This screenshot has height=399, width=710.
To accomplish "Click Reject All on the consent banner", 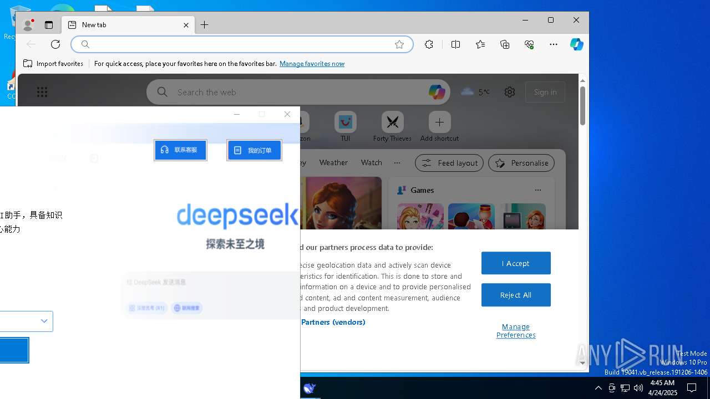I will (x=516, y=295).
